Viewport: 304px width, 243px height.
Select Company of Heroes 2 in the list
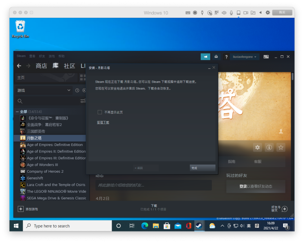(50, 171)
